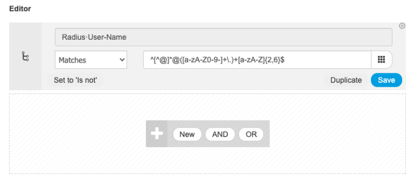Image resolution: width=414 pixels, height=188 pixels.
Task: Select the Radius·User-Name attribute field
Action: [x=224, y=37]
